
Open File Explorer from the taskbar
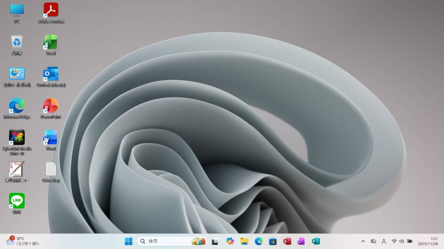244,241
